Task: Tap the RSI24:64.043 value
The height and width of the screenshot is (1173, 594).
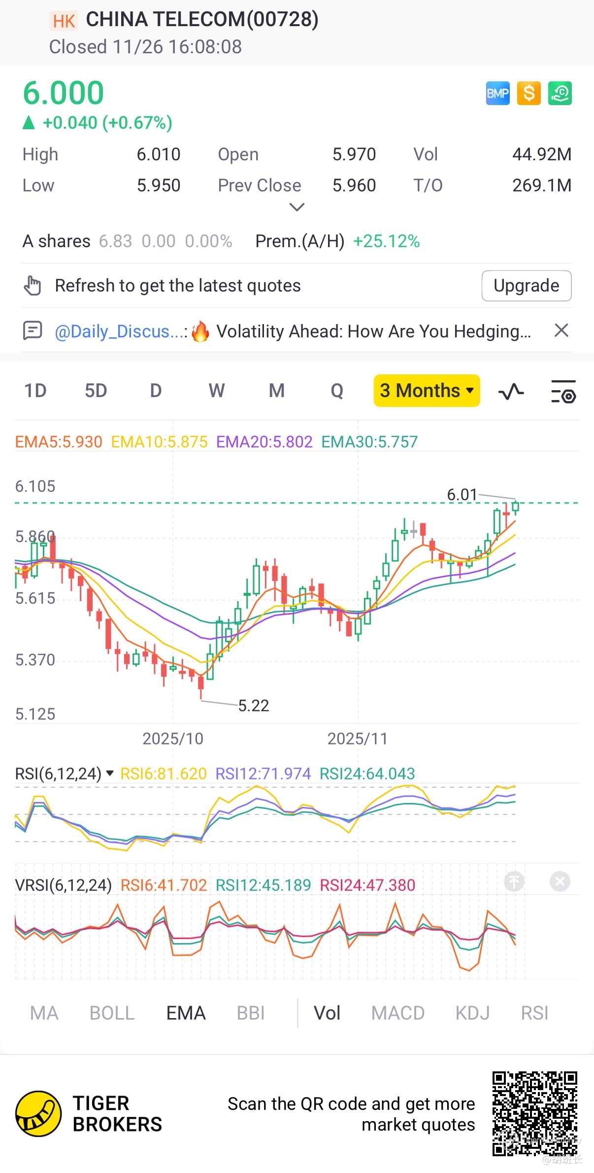Action: tap(367, 773)
